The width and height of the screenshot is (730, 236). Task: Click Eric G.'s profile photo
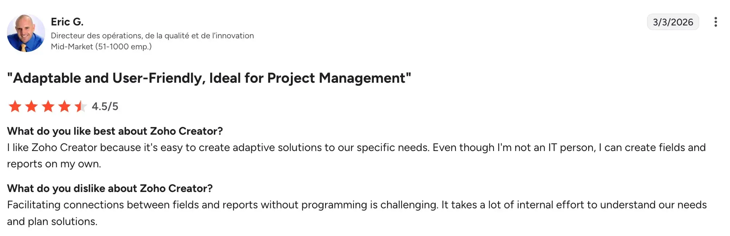tap(26, 33)
